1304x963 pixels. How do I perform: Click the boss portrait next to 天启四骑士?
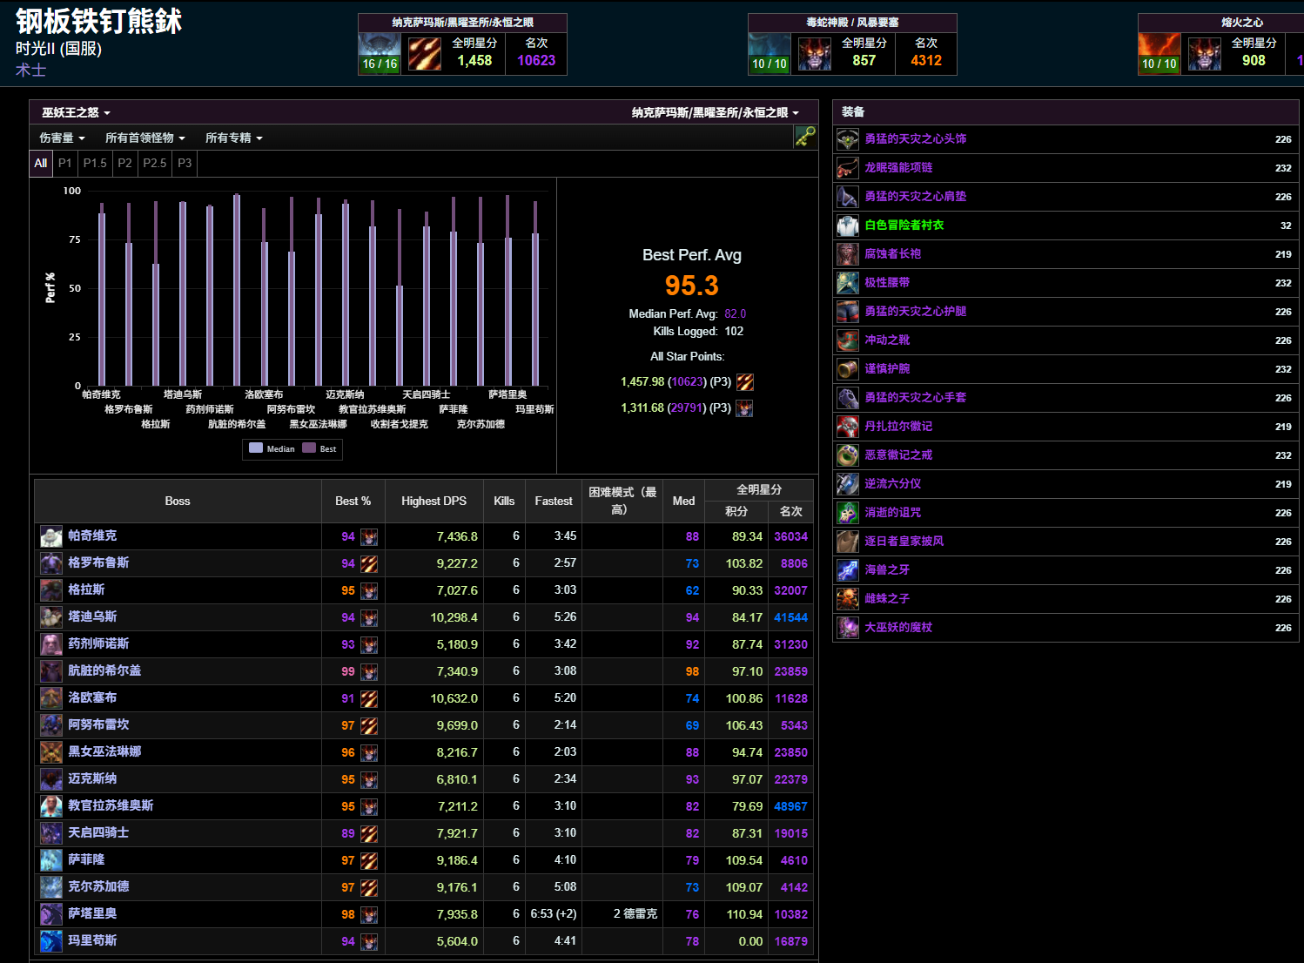tap(51, 833)
